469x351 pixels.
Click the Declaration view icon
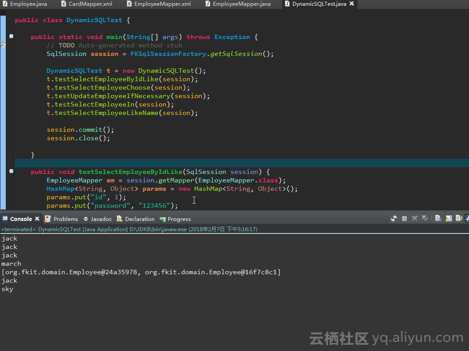119,219
